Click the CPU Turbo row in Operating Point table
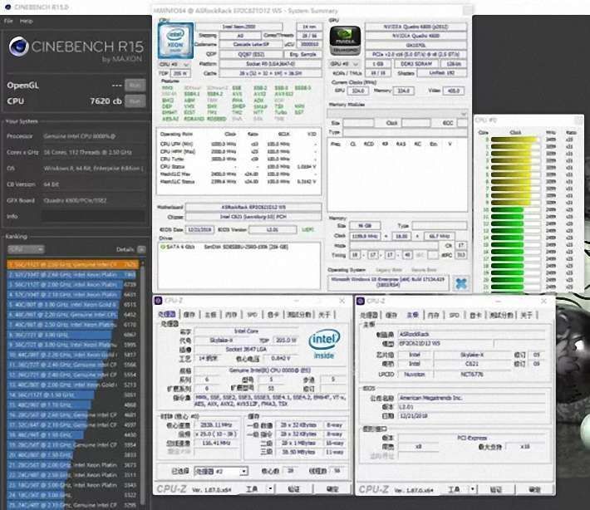 pyautogui.click(x=238, y=159)
